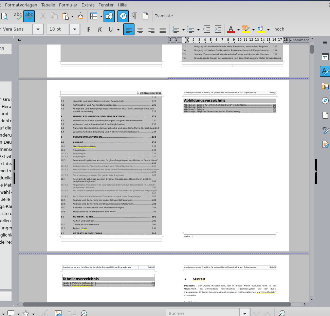Toggle the bulleted list
Viewport: 330px width, 316px height.
(x=191, y=29)
